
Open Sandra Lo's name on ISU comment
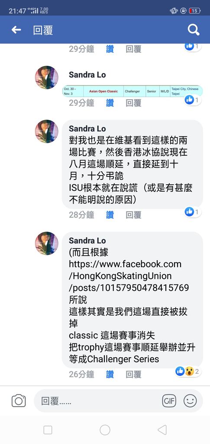click(87, 128)
